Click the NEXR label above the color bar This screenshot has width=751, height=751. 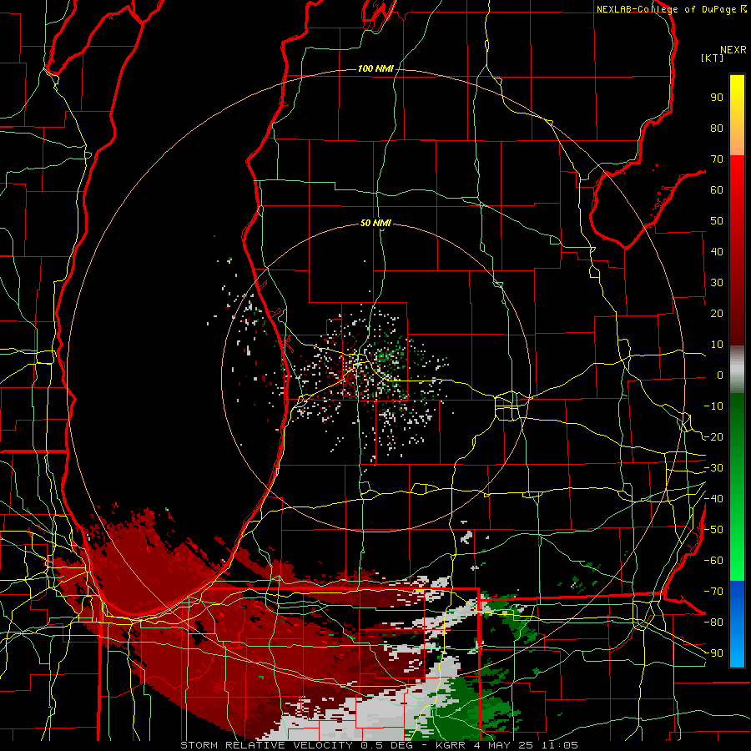(x=733, y=50)
